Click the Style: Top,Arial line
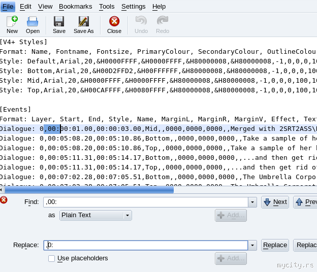Image resolution: width=317 pixels, height=272 pixels. pyautogui.click(x=158, y=90)
